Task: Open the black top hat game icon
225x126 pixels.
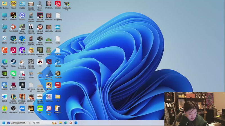Action: tap(13, 85)
